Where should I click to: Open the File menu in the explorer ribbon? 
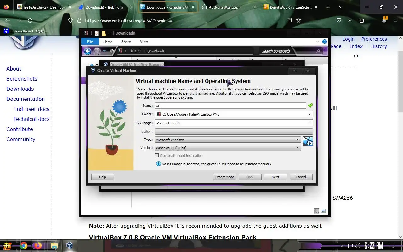point(90,42)
